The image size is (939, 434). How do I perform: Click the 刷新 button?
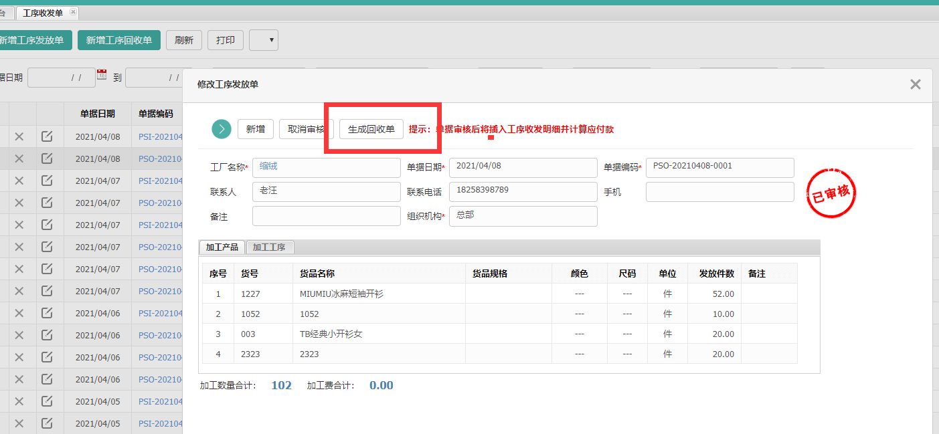[183, 40]
